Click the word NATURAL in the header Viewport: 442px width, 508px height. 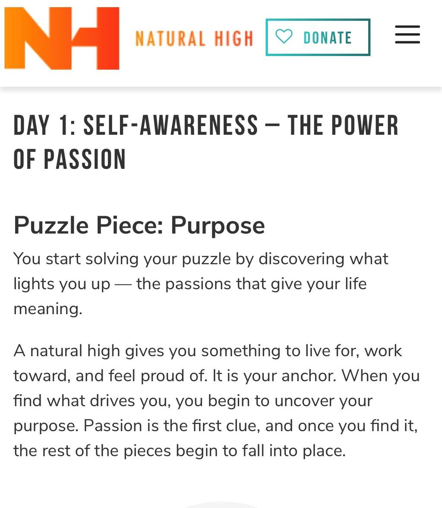(170, 38)
